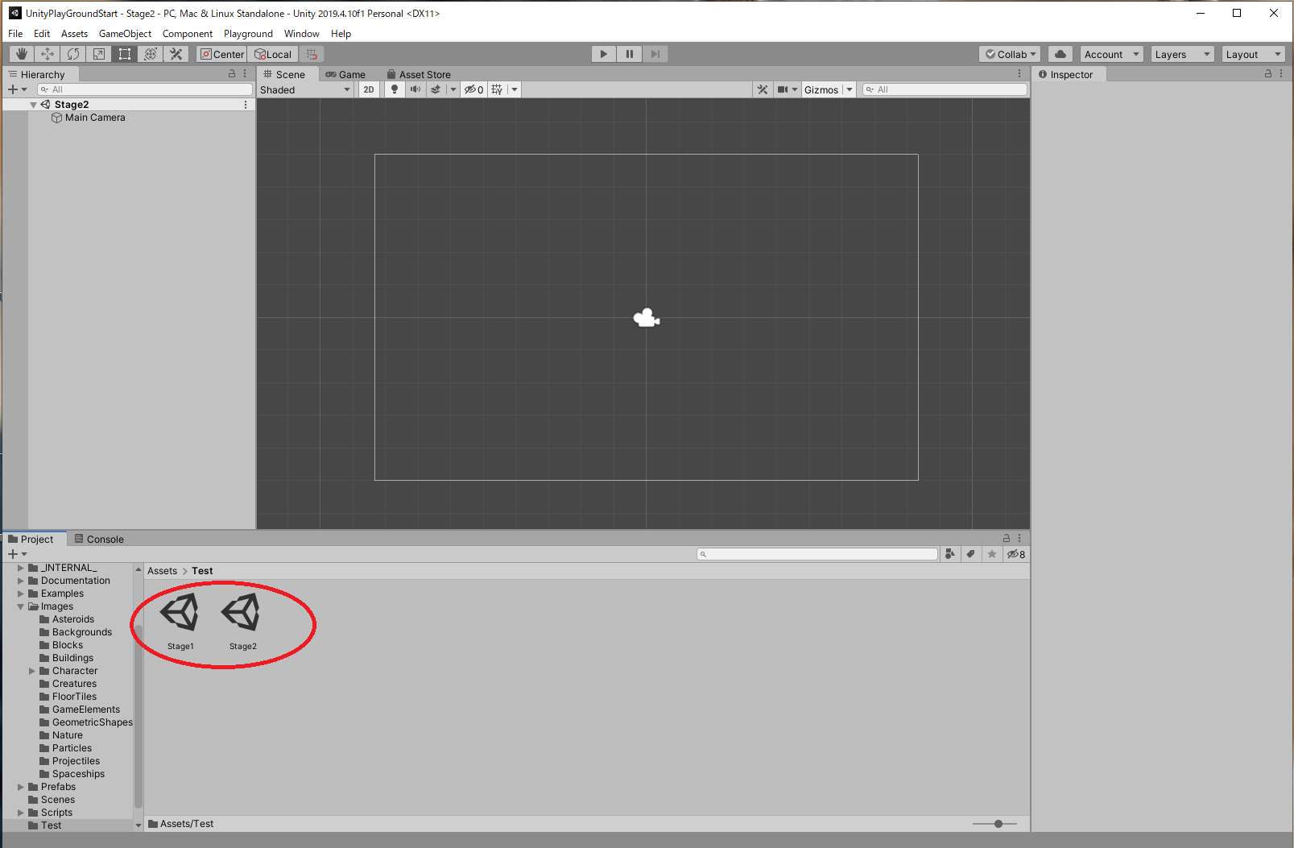Toggle scene grid visibility
Screen dimensions: 1294x848
coord(498,89)
